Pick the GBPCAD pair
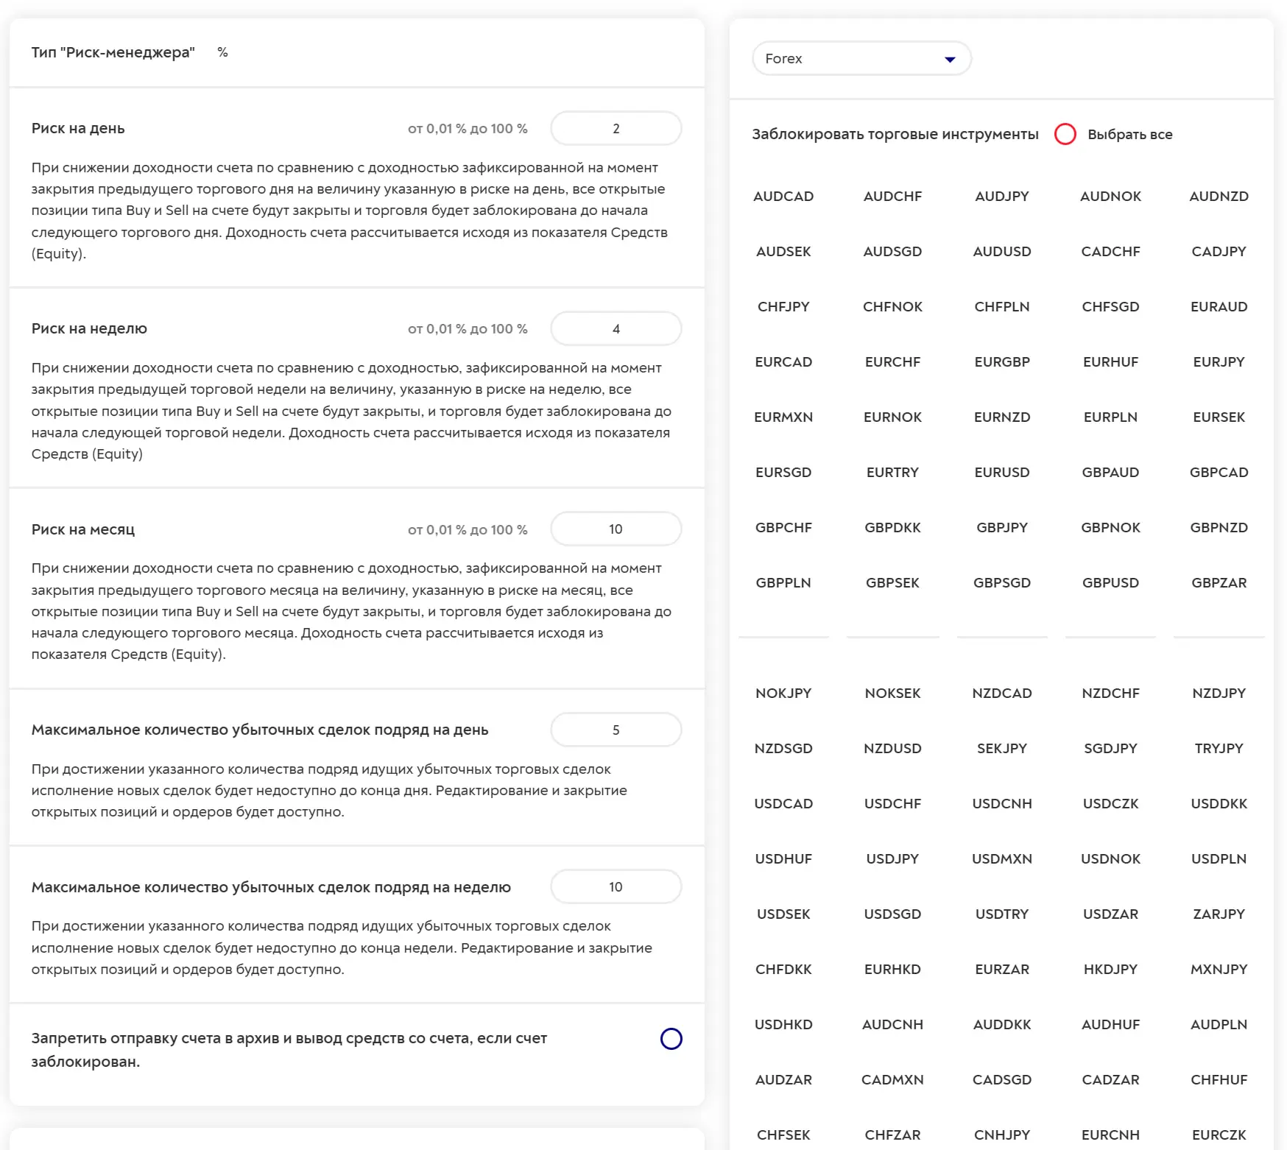The height and width of the screenshot is (1150, 1287). tap(1219, 472)
